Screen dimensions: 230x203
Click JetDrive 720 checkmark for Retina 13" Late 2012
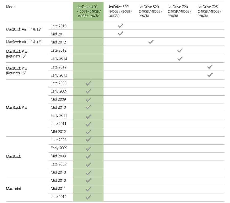180,50
